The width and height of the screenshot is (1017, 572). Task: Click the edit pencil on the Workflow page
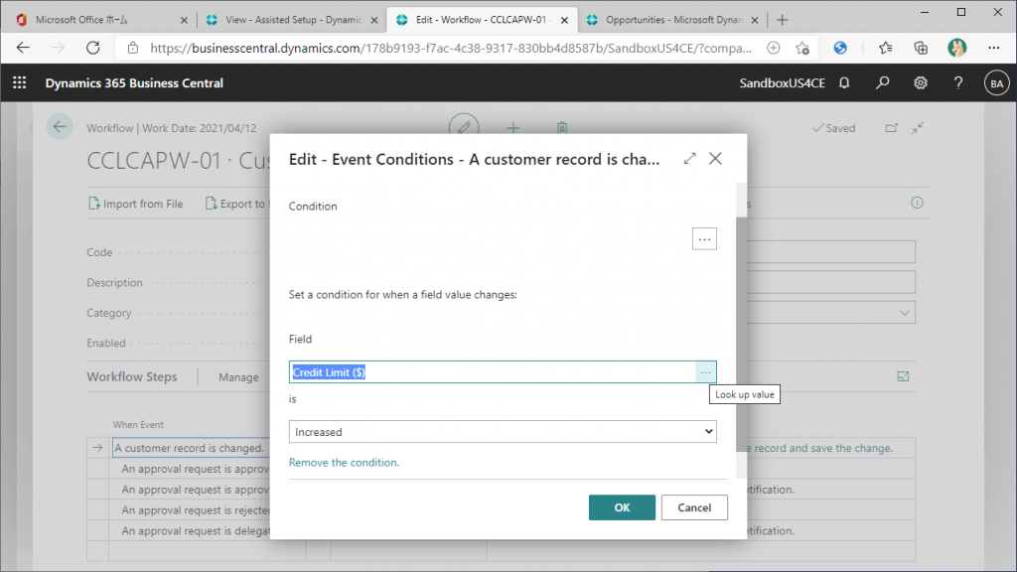464,127
